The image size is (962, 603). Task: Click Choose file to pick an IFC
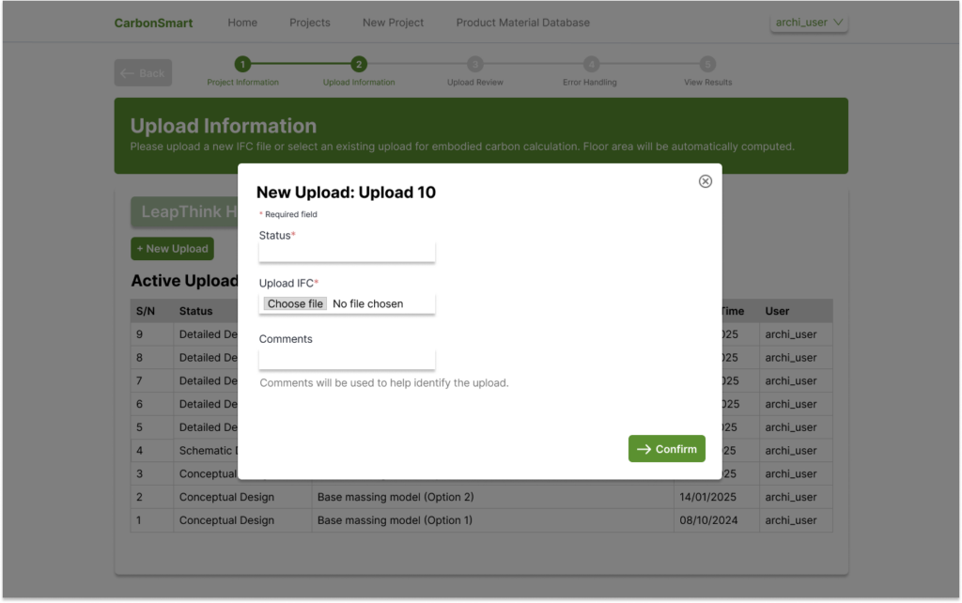click(x=294, y=303)
